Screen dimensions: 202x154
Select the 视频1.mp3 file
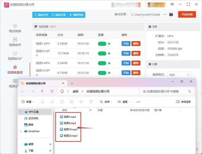point(68,117)
